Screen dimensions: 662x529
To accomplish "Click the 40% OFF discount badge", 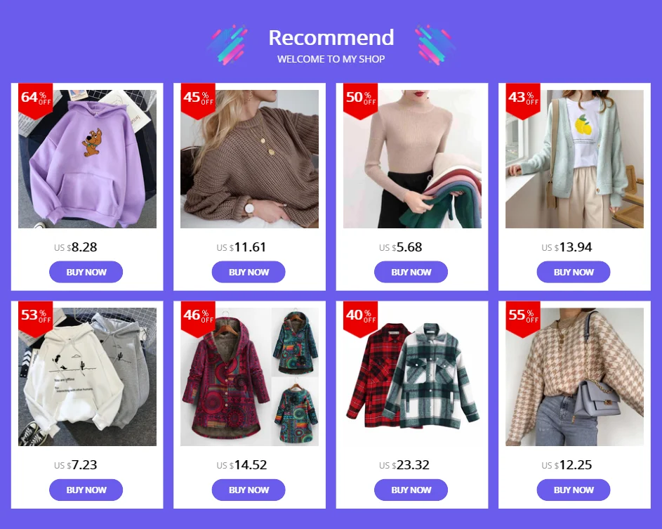I will pyautogui.click(x=361, y=318).
